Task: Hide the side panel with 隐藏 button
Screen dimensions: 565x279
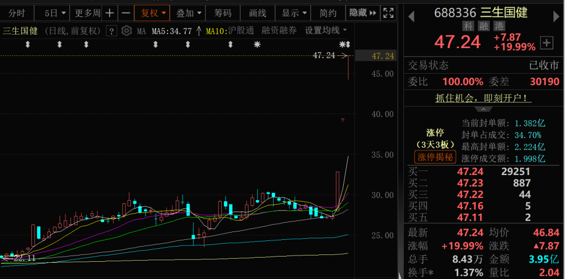Action: click(x=363, y=13)
